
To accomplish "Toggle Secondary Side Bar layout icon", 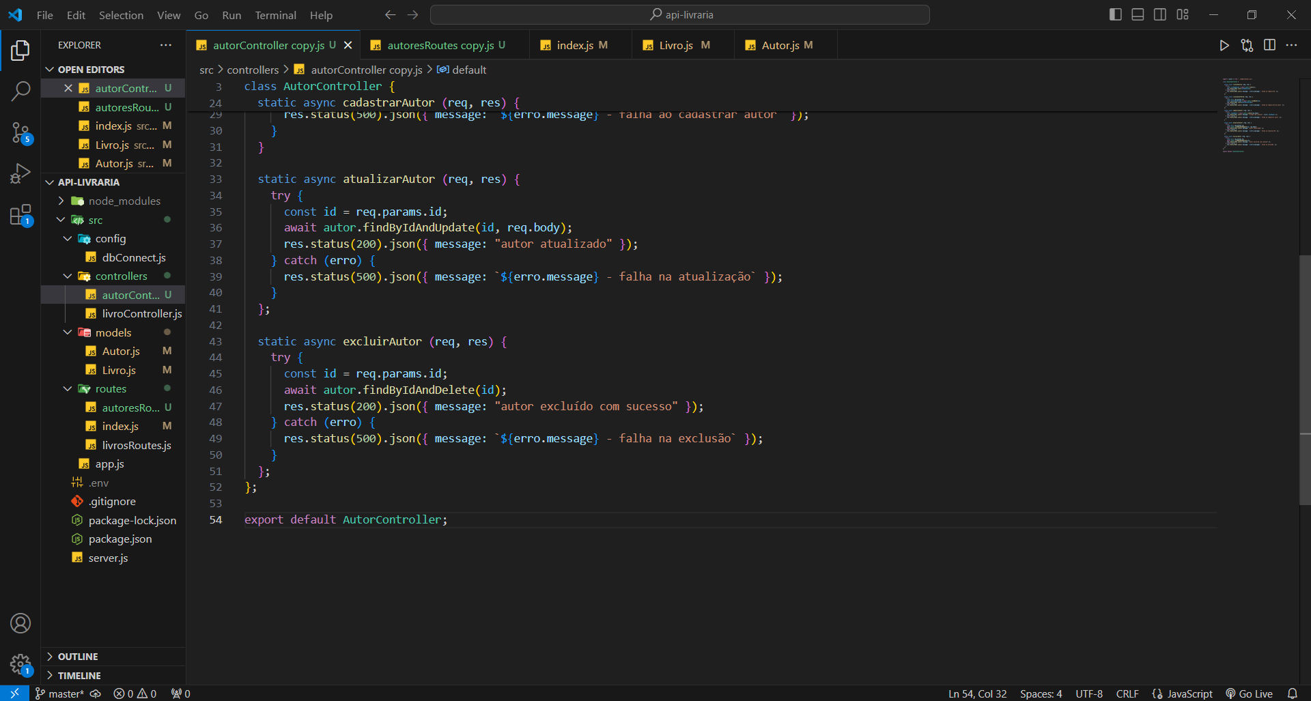I will [x=1160, y=14].
